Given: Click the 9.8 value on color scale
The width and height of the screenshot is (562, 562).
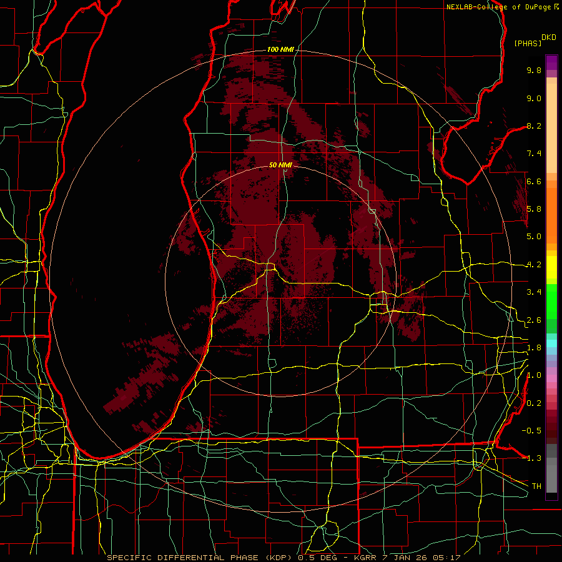Looking at the screenshot, I should [x=534, y=70].
